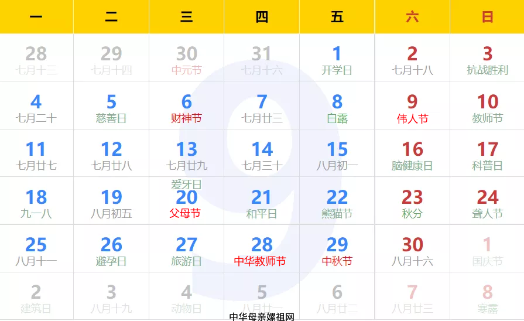
Task: Select faded date 7 labeled 八月廿三
Action: point(412,296)
